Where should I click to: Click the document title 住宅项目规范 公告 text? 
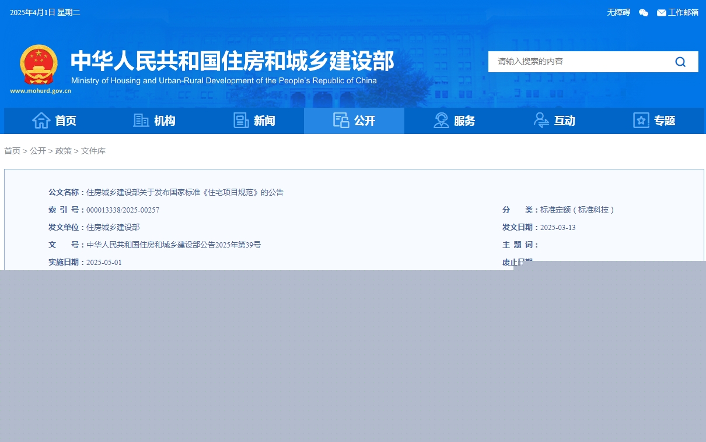[185, 192]
